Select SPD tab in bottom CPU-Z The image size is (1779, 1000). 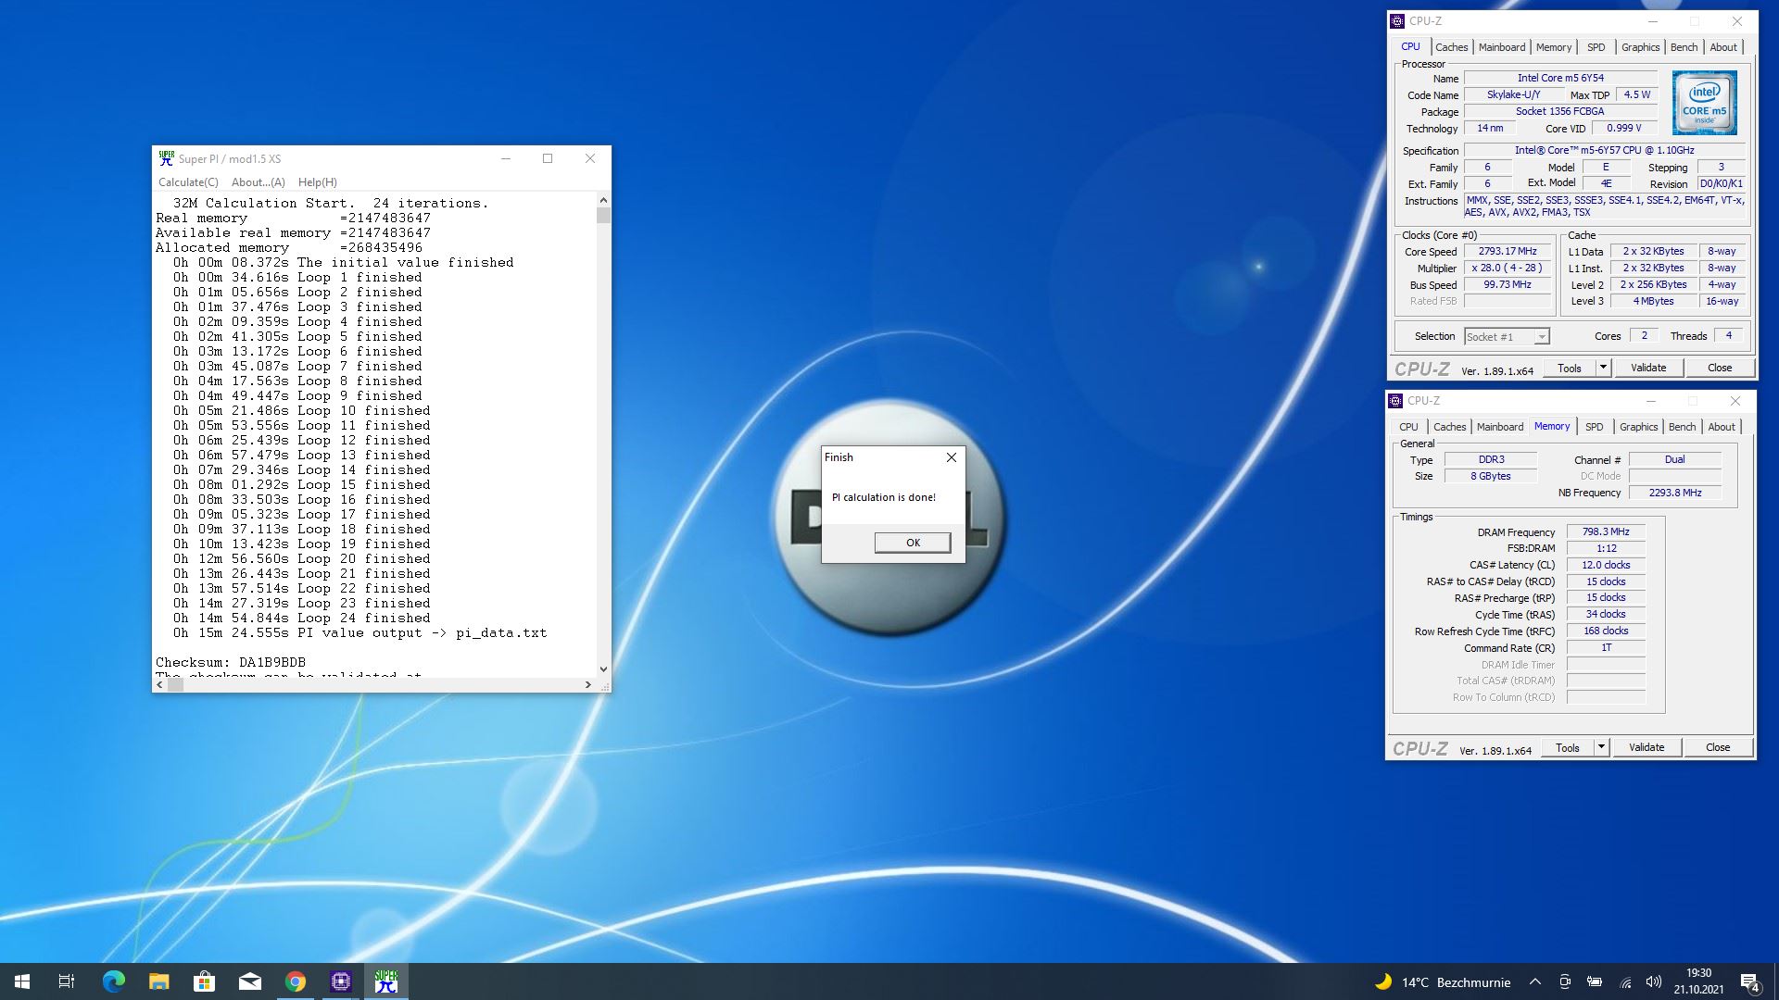[x=1594, y=427]
